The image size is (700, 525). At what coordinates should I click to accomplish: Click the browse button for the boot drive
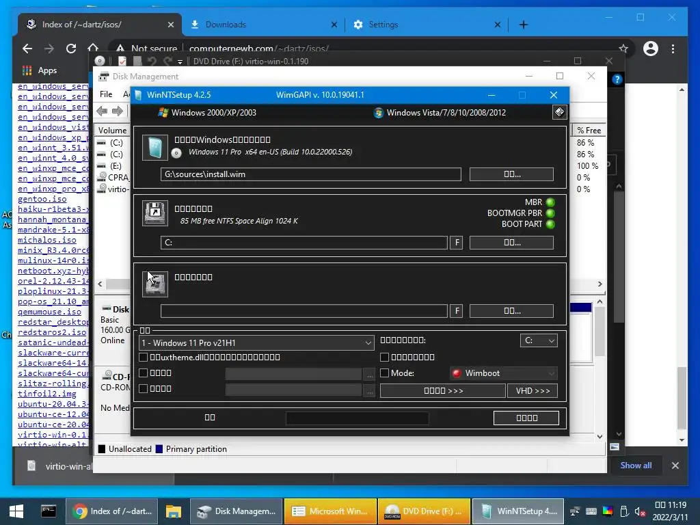click(x=511, y=243)
